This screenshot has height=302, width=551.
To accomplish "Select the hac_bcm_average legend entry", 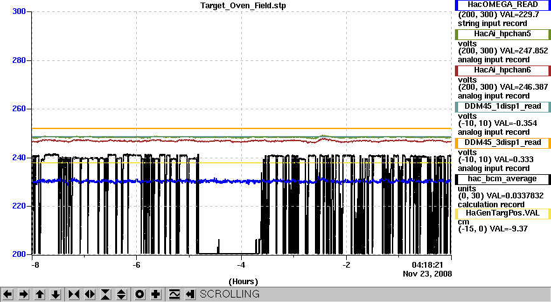I will (x=503, y=179).
